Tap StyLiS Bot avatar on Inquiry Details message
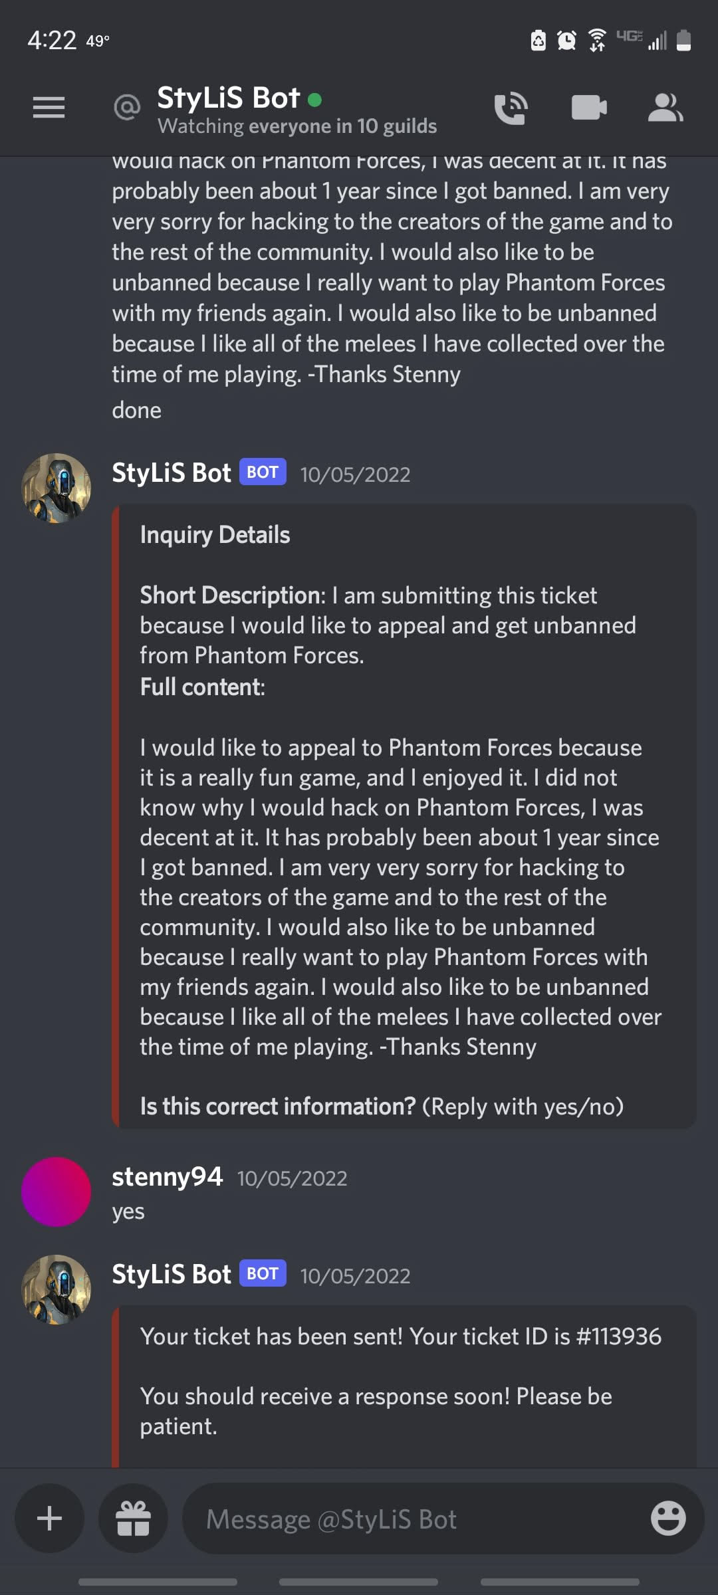The image size is (718, 1595). point(57,488)
